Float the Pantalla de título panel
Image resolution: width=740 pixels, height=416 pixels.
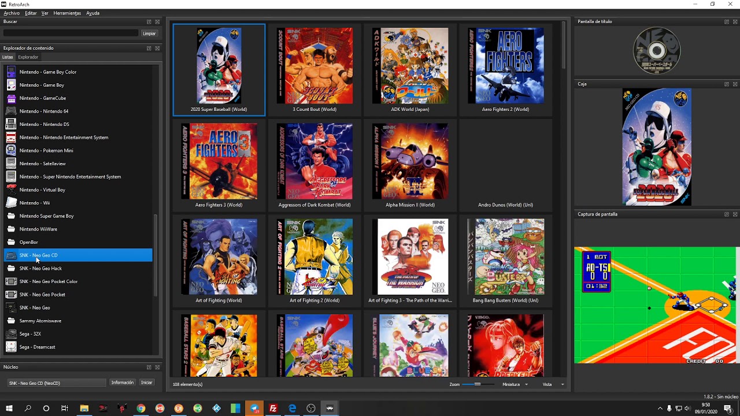[727, 21]
